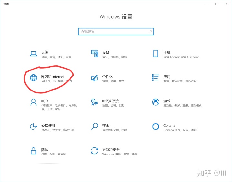Viewport: 232px width, 182px height.
Task: Open the 设备 keyboard and speaker icon
Action: 94,54
